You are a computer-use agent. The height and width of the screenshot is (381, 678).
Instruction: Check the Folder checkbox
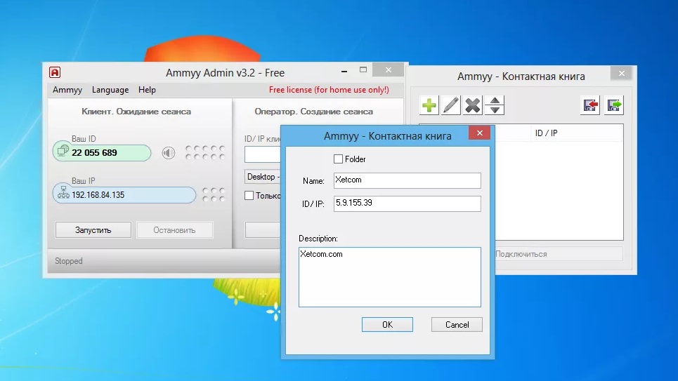click(x=338, y=159)
